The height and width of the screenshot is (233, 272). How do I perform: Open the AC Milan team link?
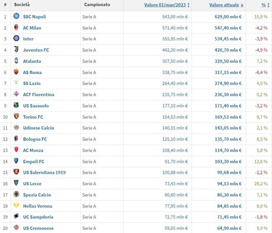[x=32, y=28]
